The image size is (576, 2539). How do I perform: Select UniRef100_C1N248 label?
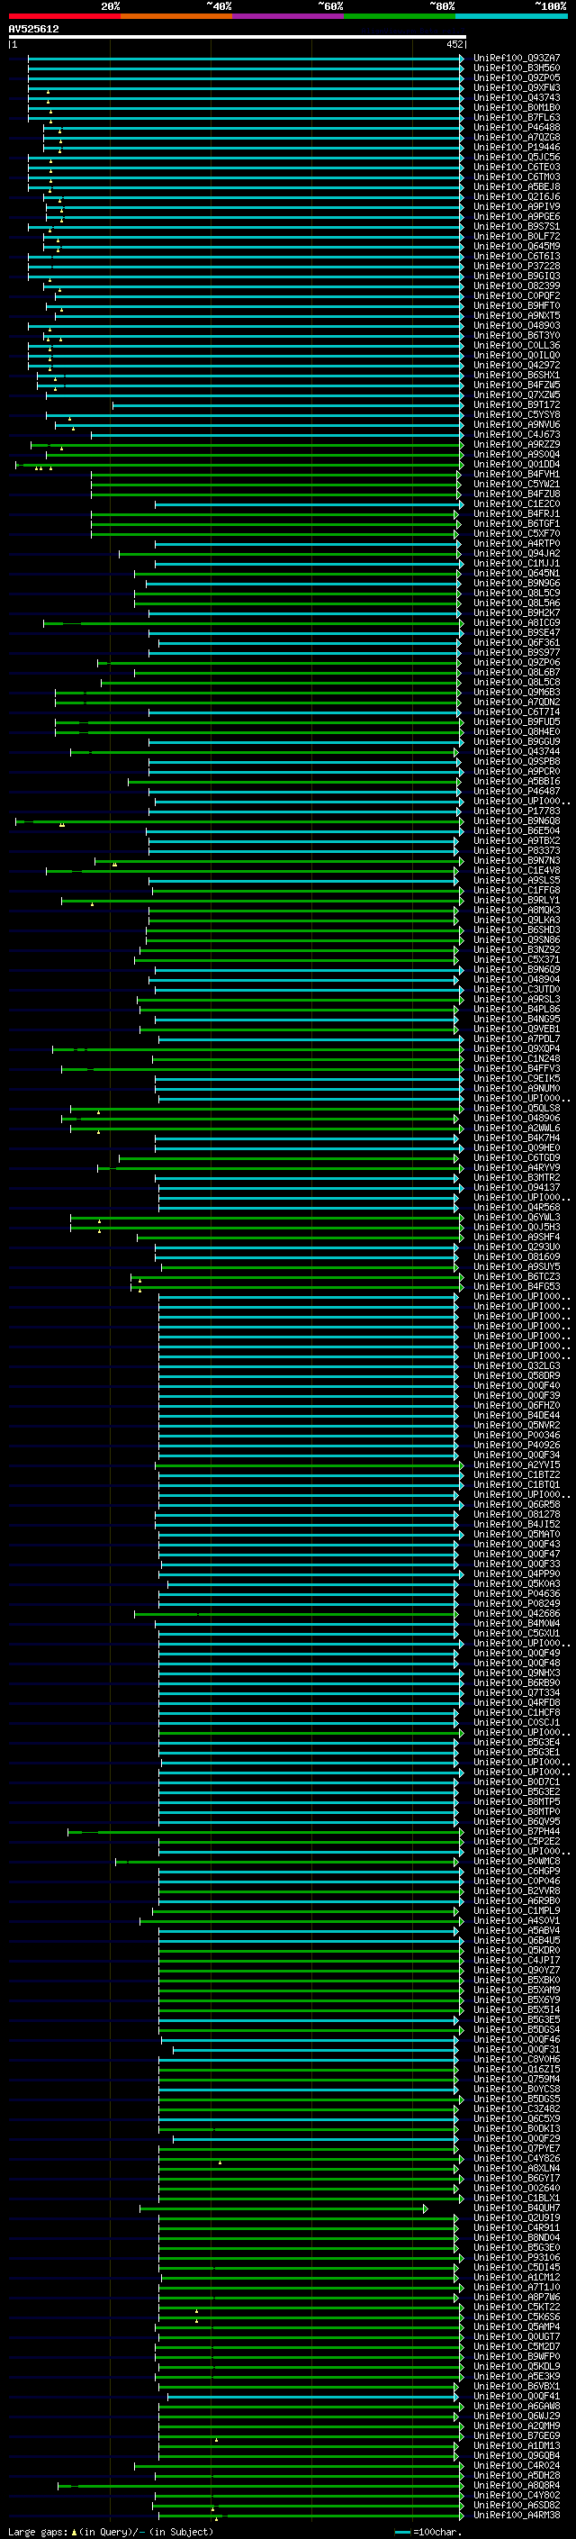[x=517, y=1059]
